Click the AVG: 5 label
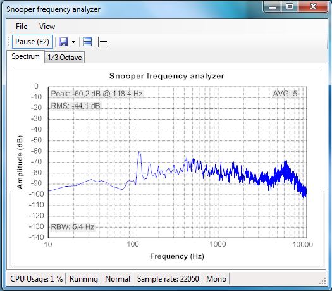Screen dimensions: 332x291 tap(285, 94)
